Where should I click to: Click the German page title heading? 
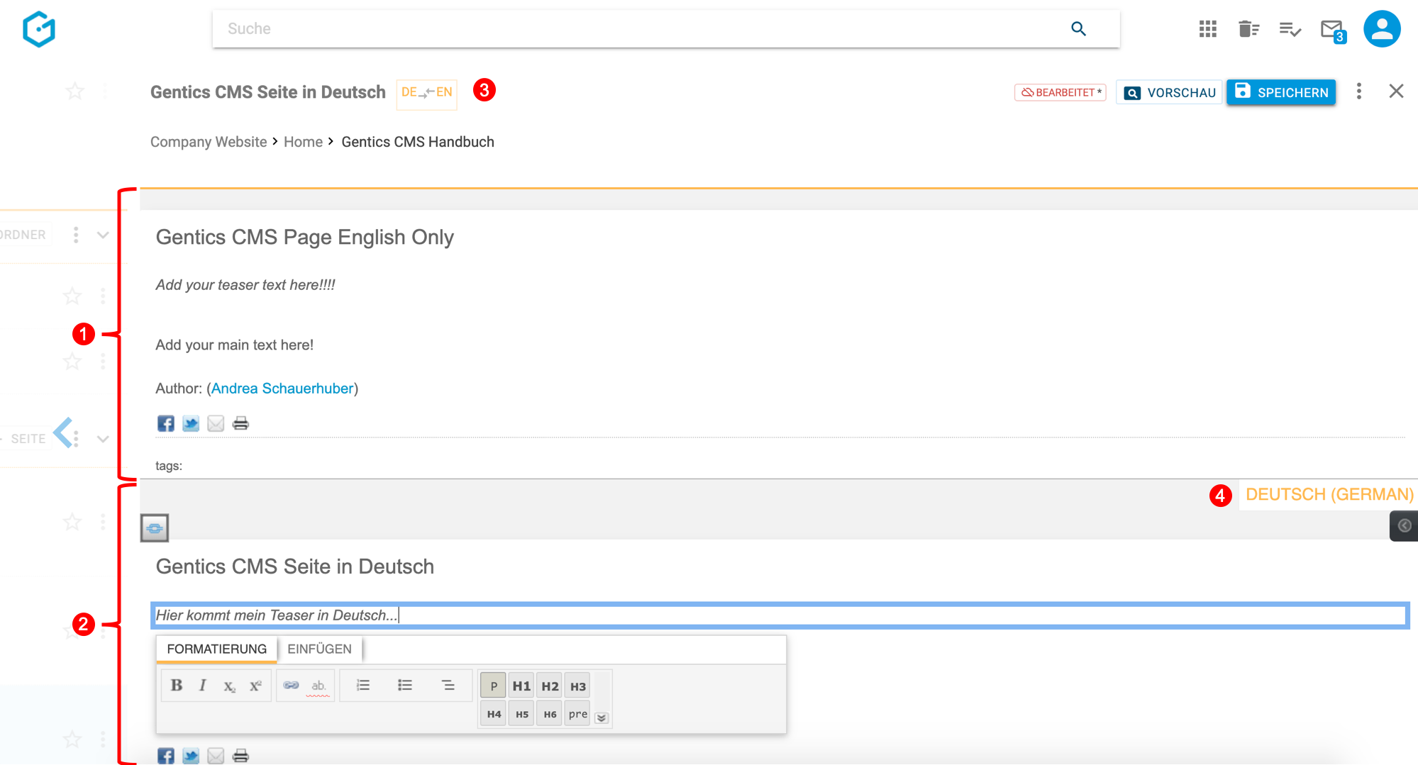click(295, 567)
